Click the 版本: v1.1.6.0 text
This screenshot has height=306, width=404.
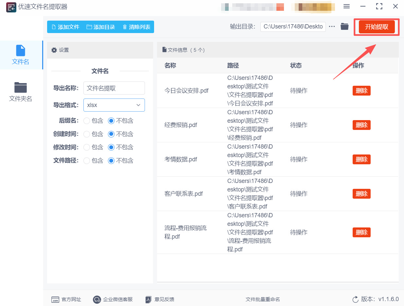[380, 299]
